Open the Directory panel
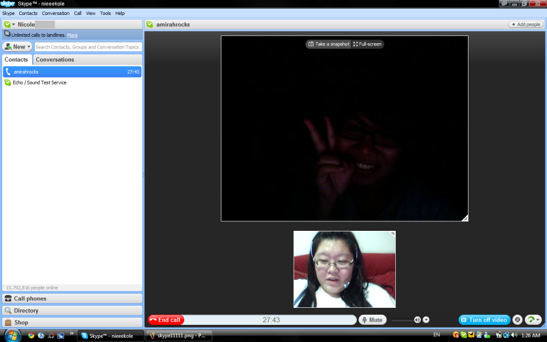Screen dimensions: 547x342 tap(72, 310)
